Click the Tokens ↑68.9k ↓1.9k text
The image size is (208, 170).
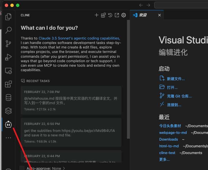coord(40,141)
